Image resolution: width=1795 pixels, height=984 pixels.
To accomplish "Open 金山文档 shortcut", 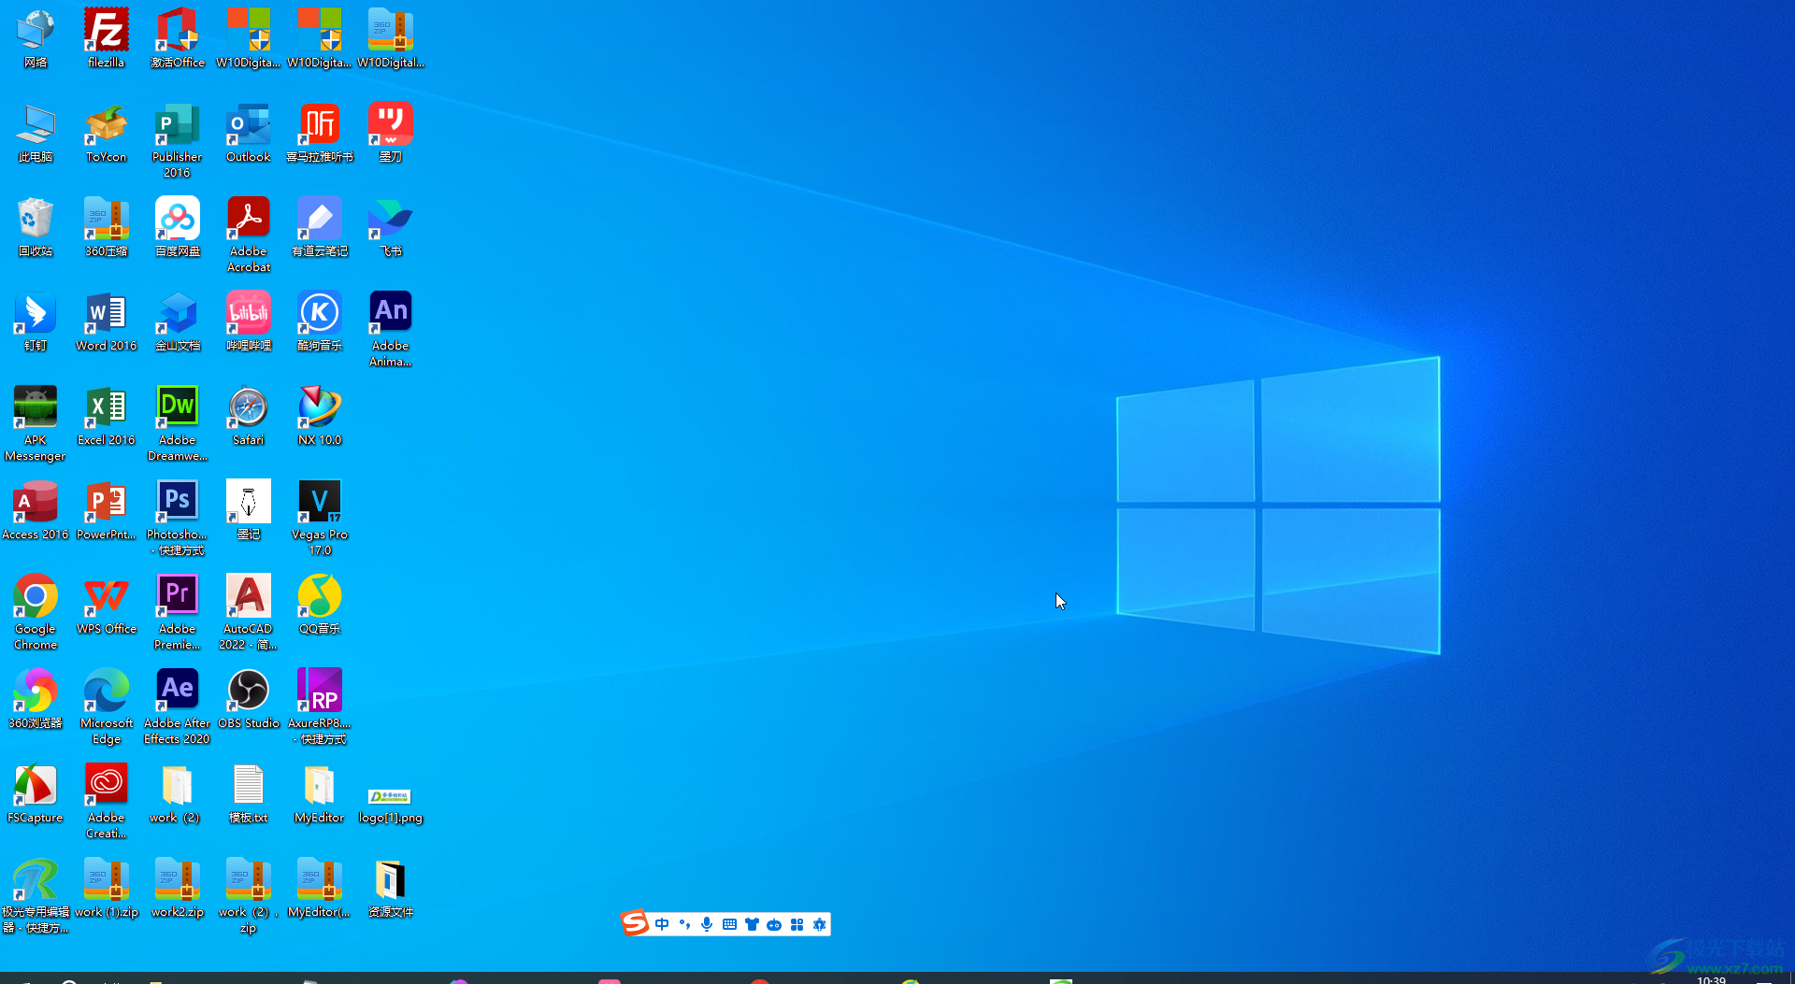I will pyautogui.click(x=178, y=321).
